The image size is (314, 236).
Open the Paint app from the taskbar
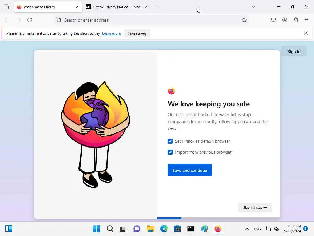(205, 229)
